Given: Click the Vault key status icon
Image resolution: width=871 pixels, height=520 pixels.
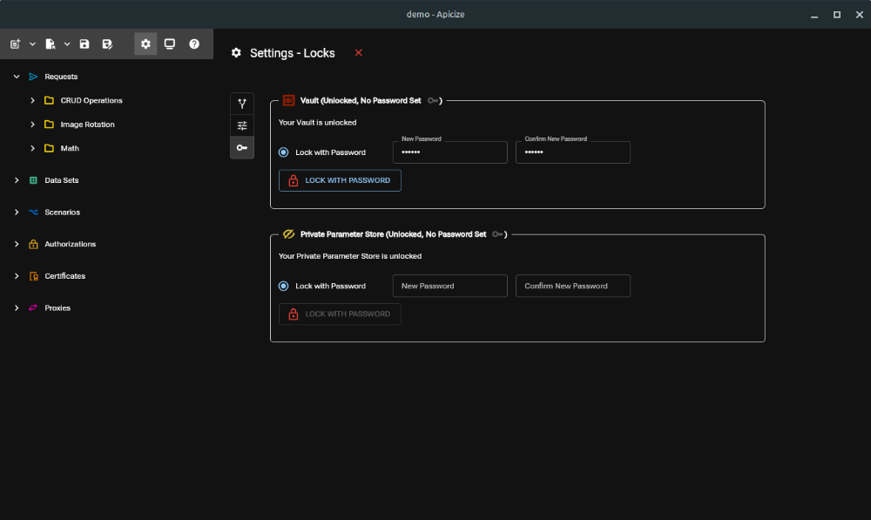Looking at the screenshot, I should 433,100.
